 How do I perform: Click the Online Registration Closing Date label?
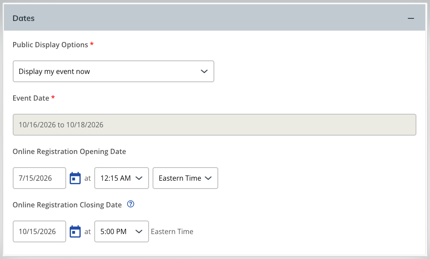(67, 205)
